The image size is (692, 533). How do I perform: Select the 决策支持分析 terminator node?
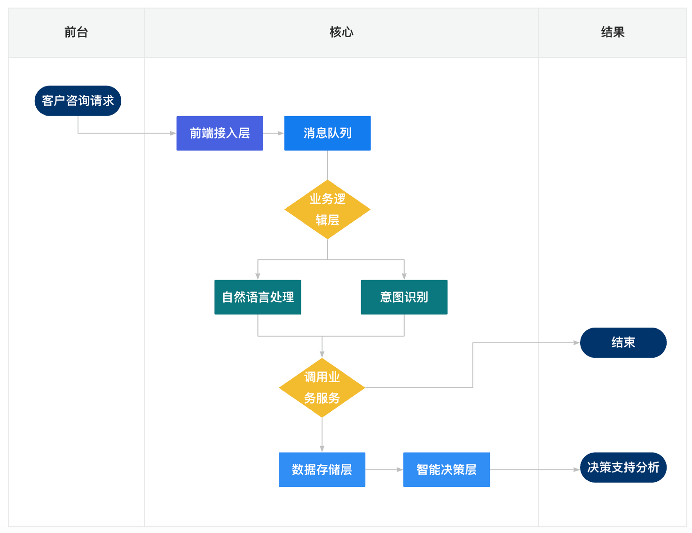(x=623, y=467)
